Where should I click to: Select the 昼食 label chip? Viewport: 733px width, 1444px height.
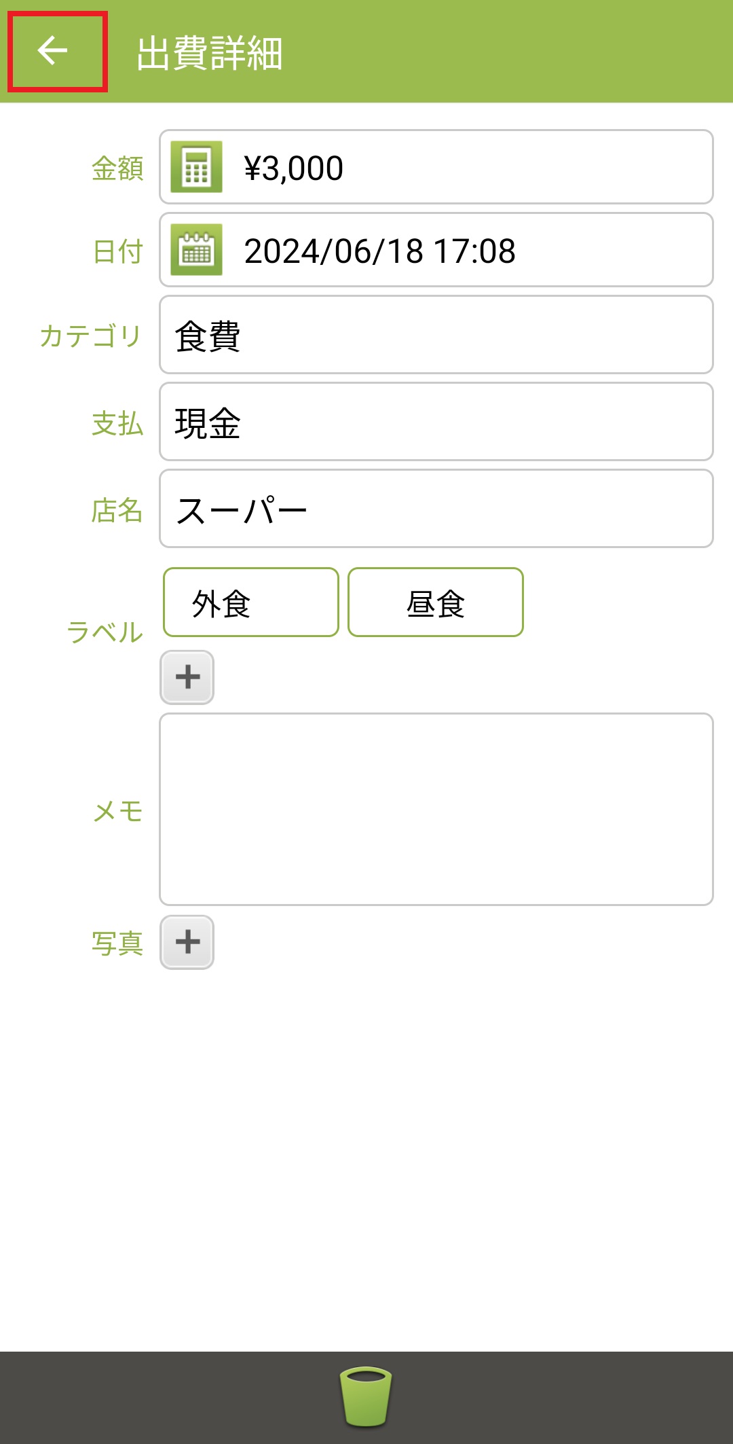point(435,602)
